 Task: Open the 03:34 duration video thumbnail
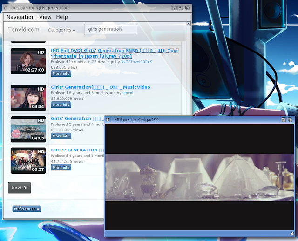pos(28,98)
